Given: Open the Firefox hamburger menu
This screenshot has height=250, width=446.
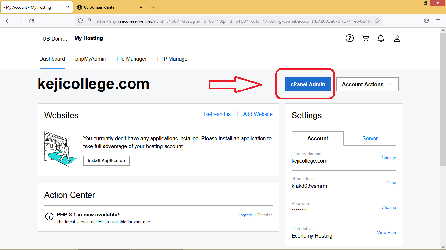Looking at the screenshot, I should pos(438,21).
